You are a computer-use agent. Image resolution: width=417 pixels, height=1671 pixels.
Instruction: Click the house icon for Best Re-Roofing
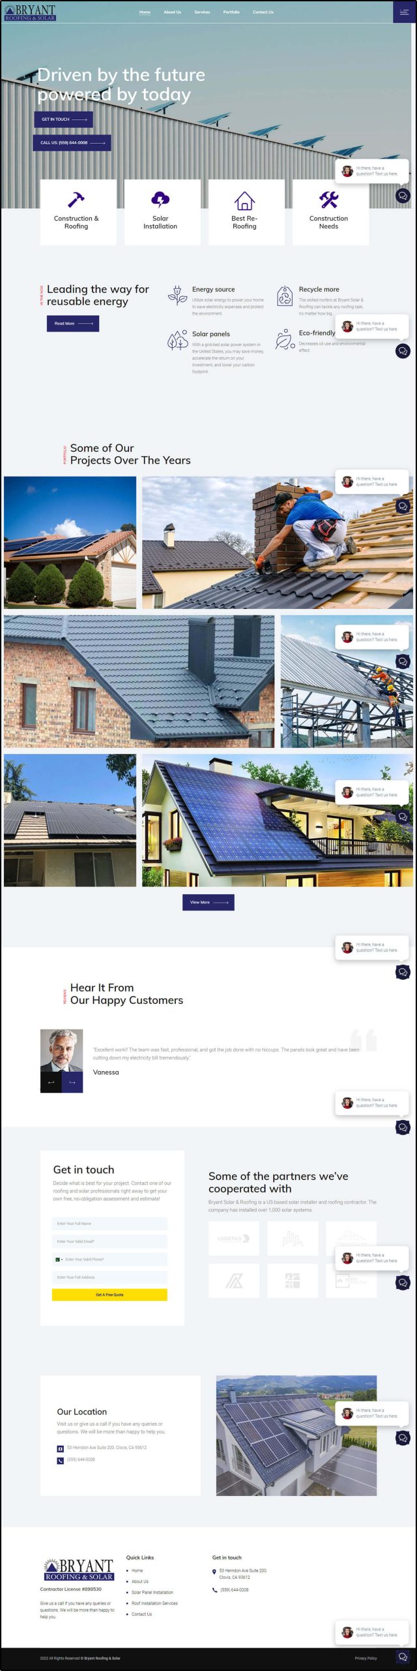click(244, 200)
